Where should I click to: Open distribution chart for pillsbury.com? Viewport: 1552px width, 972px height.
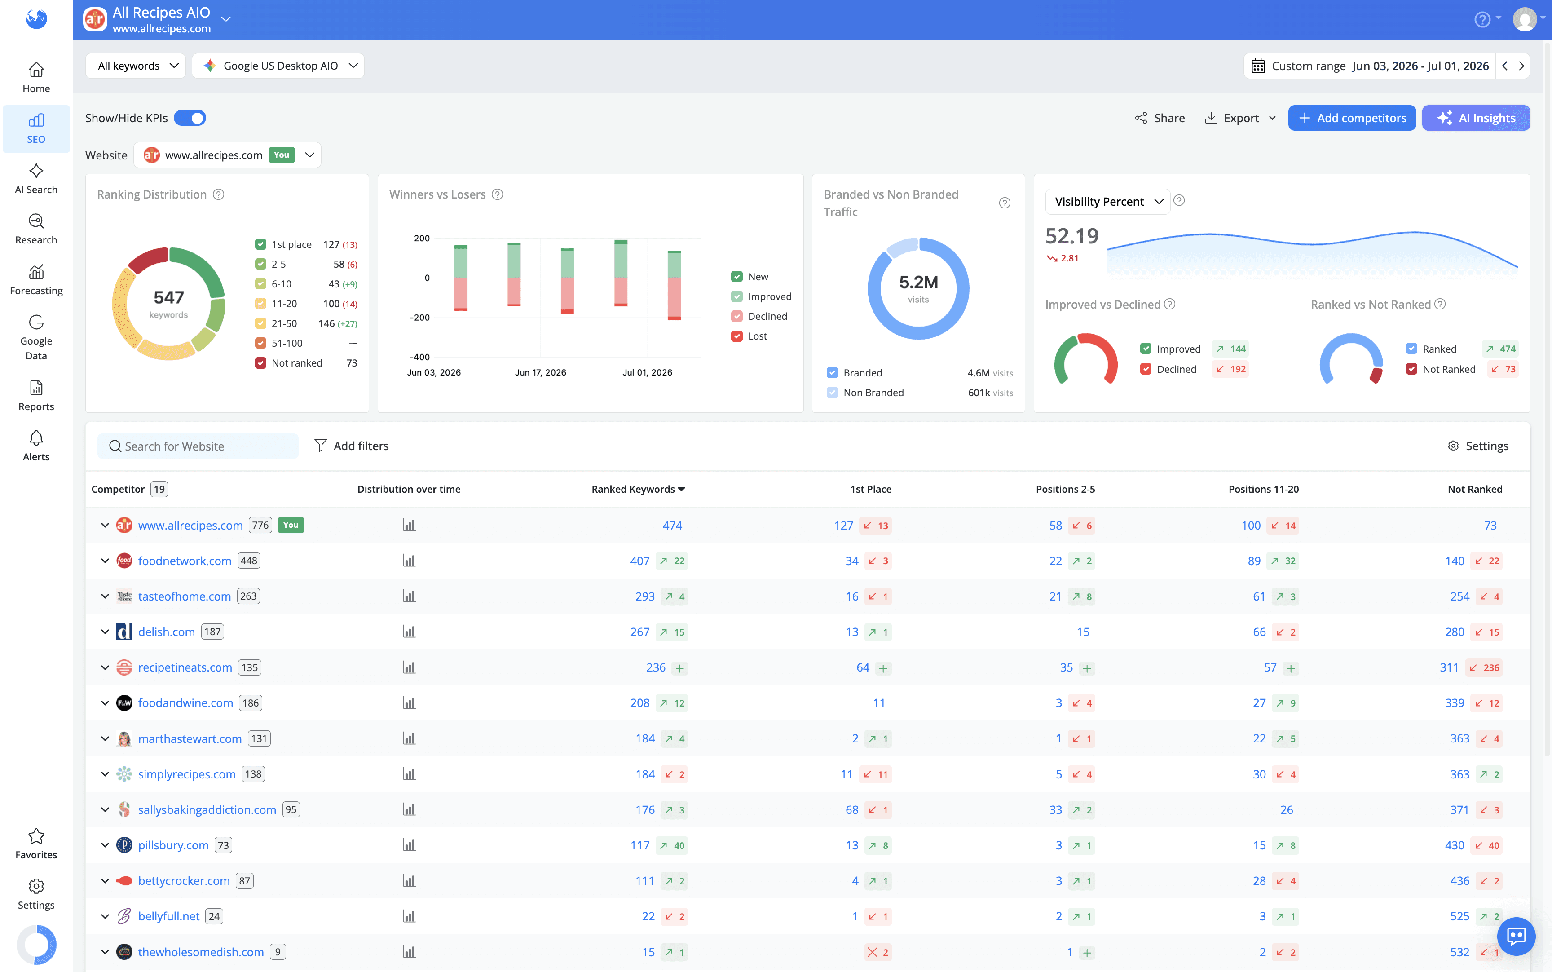409,845
